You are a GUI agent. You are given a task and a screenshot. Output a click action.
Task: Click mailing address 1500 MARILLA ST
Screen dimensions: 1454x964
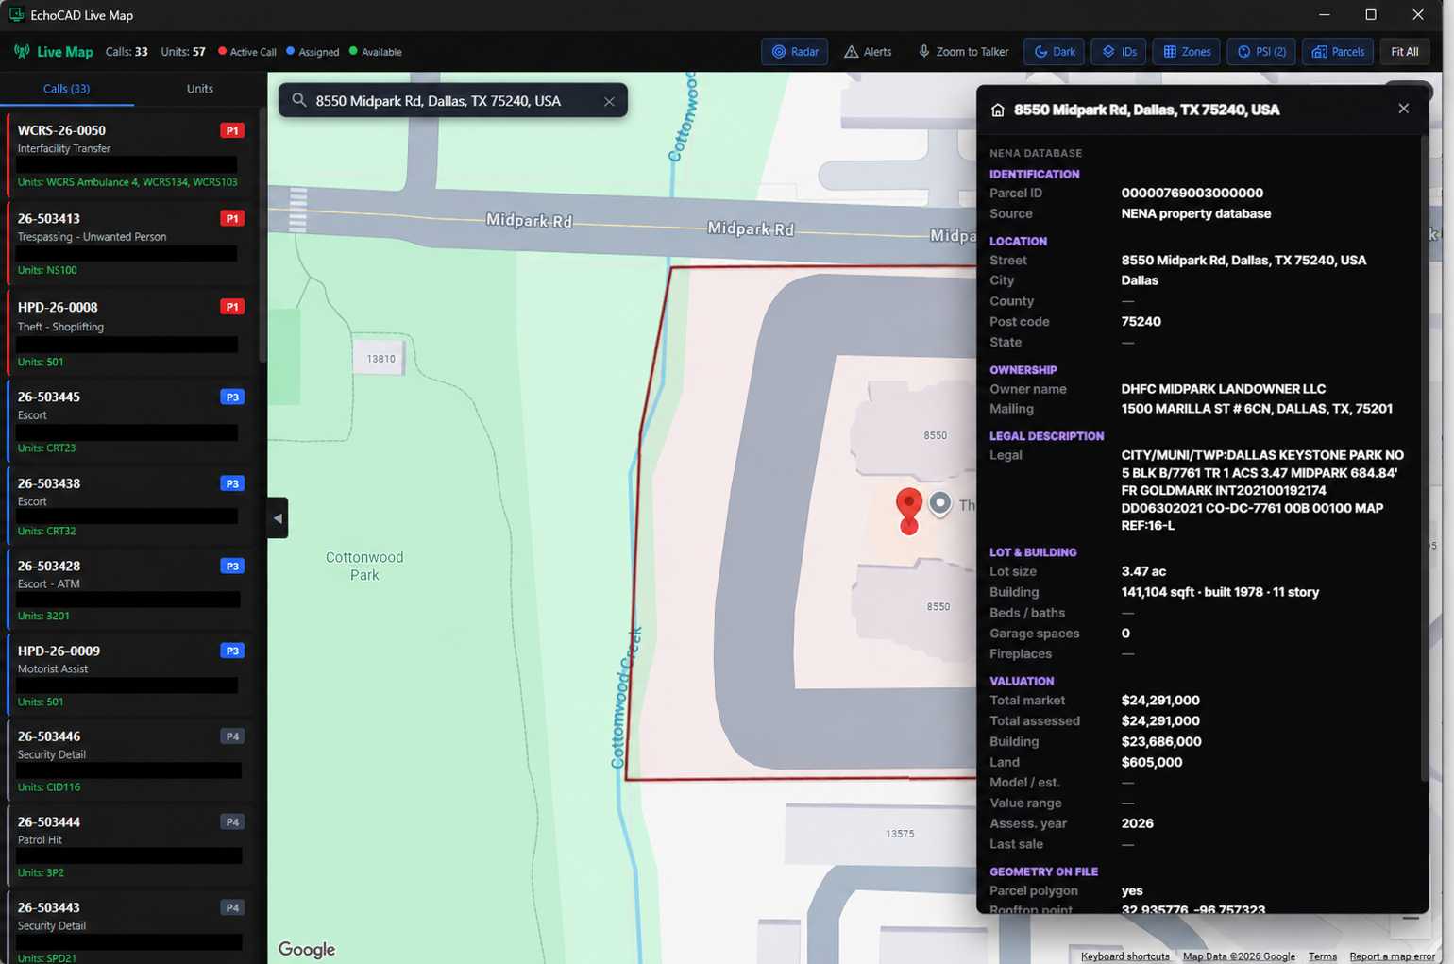point(1256,409)
